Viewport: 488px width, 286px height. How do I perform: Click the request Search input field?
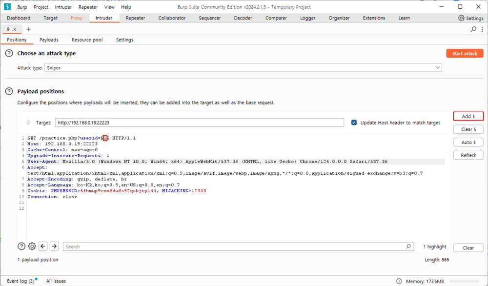click(x=239, y=246)
